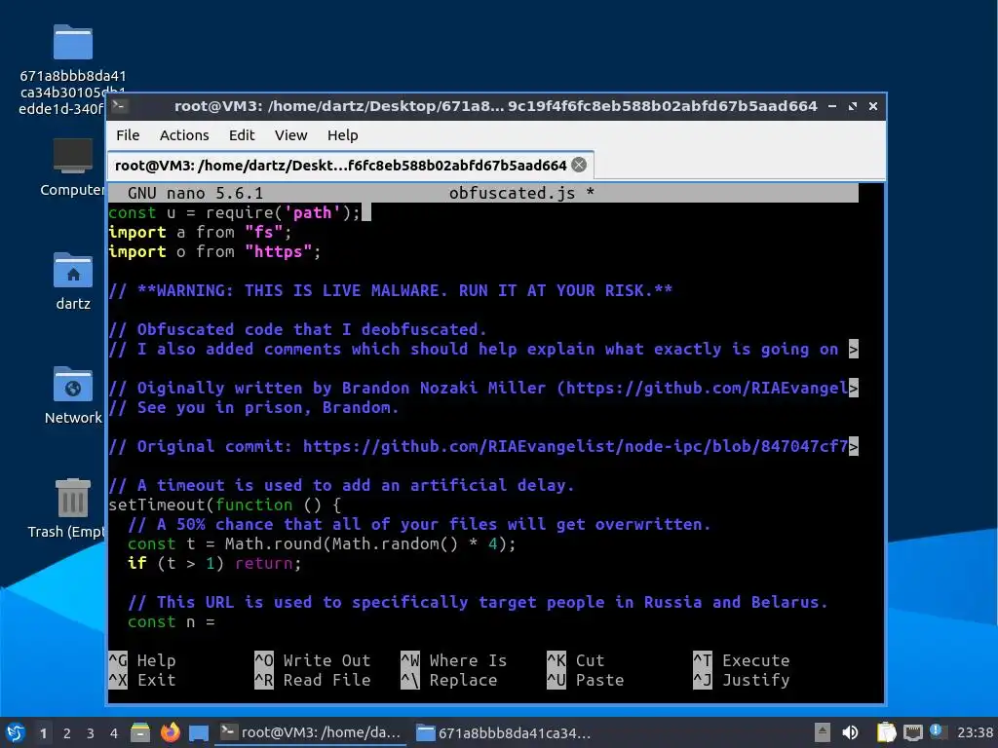The image size is (998, 748).
Task: Click the LIVE MALWARE warning comment line
Action: [x=390, y=290]
